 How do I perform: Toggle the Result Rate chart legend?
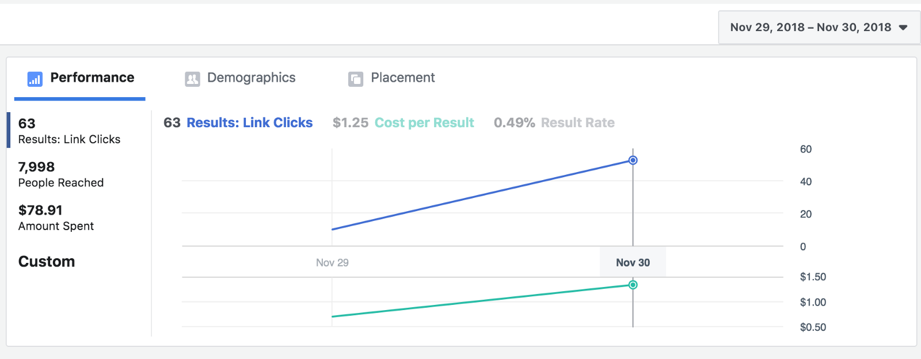tap(577, 123)
